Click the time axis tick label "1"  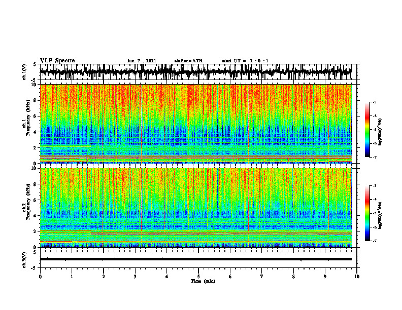pos(72,277)
